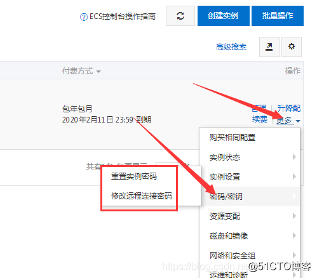Open ECS控制台操作指南 link
Image resolution: width=317 pixels, height=278 pixels.
[123, 17]
